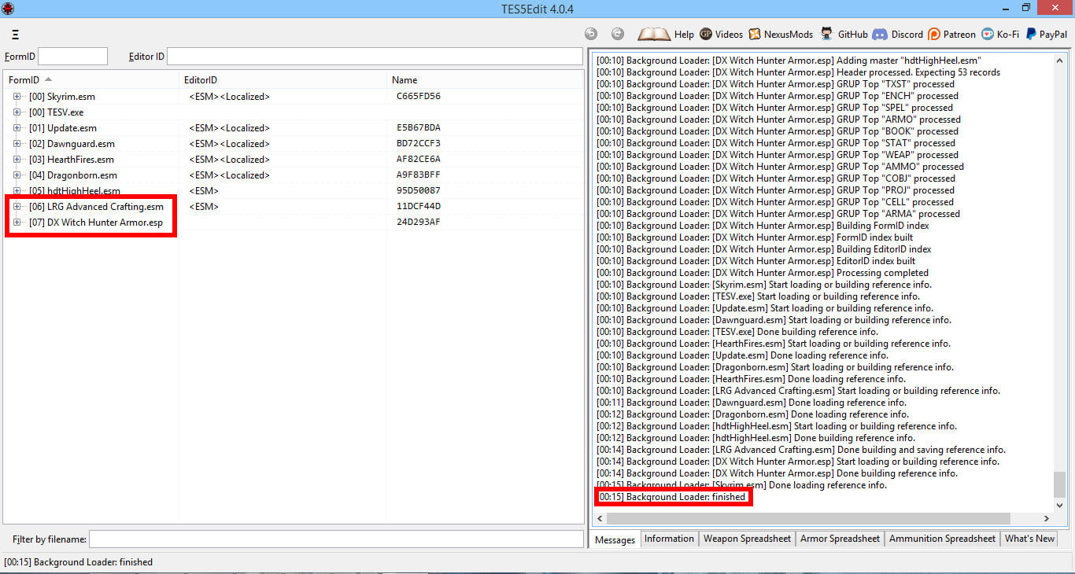1075x574 pixels.
Task: Expand the [01] Update.esm node
Action: [17, 128]
